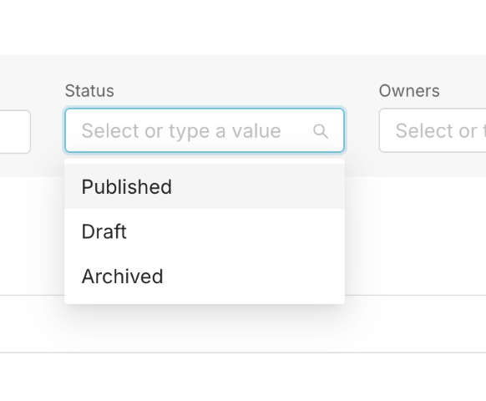The height and width of the screenshot is (401, 486).
Task: Click the Status field label
Action: click(x=89, y=91)
